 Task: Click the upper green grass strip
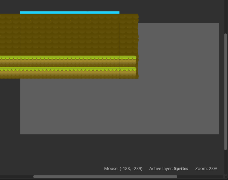coord(68,58)
